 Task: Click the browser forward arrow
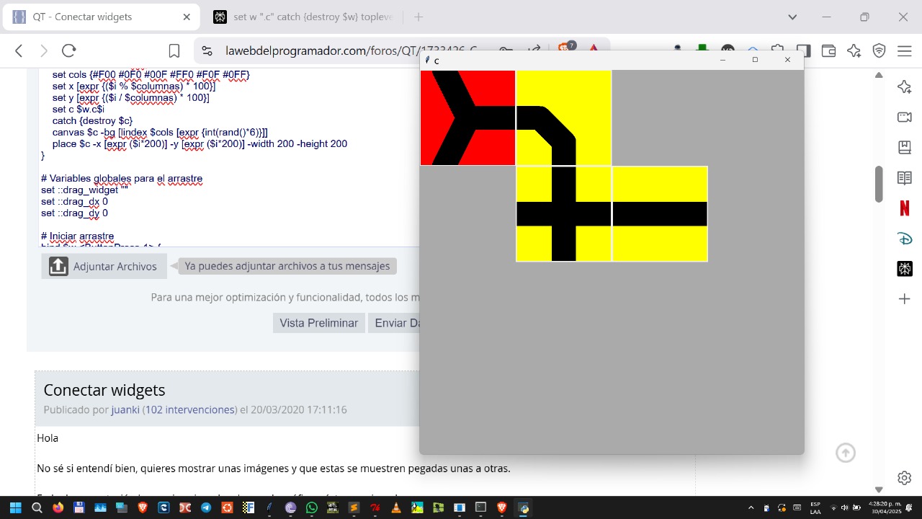44,50
